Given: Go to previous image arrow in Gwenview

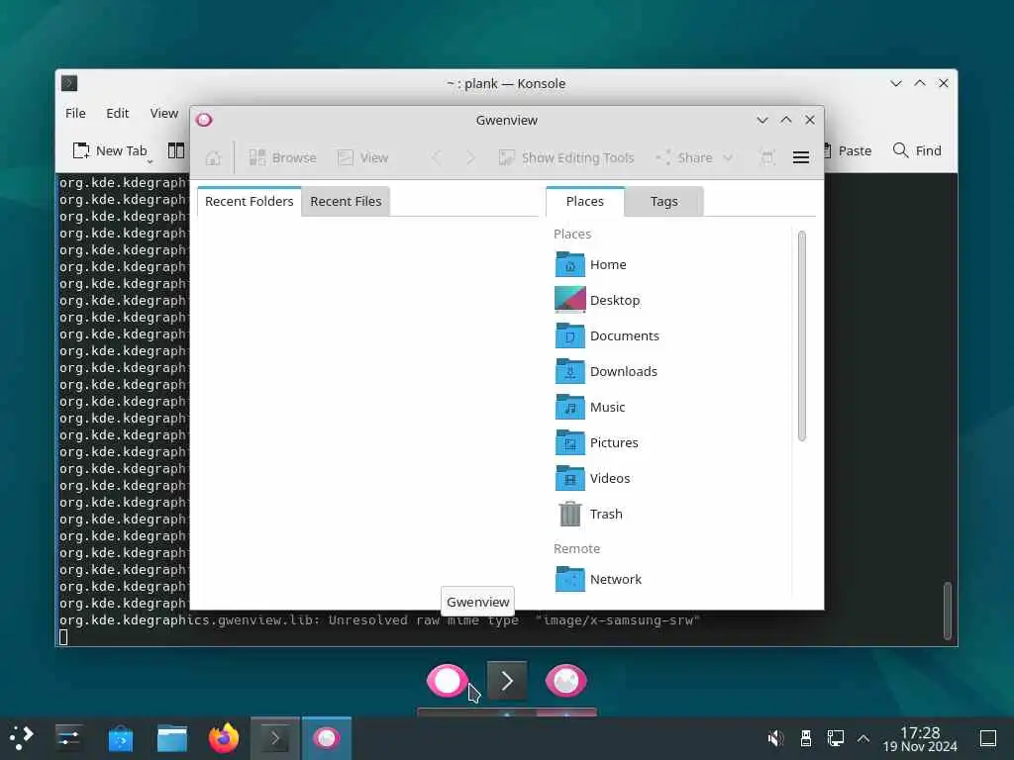Looking at the screenshot, I should 437,157.
